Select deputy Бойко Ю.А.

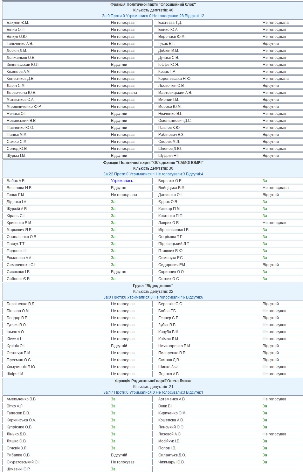pyautogui.click(x=168, y=30)
